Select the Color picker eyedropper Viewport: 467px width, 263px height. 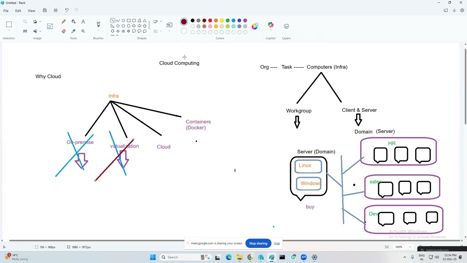point(73,31)
